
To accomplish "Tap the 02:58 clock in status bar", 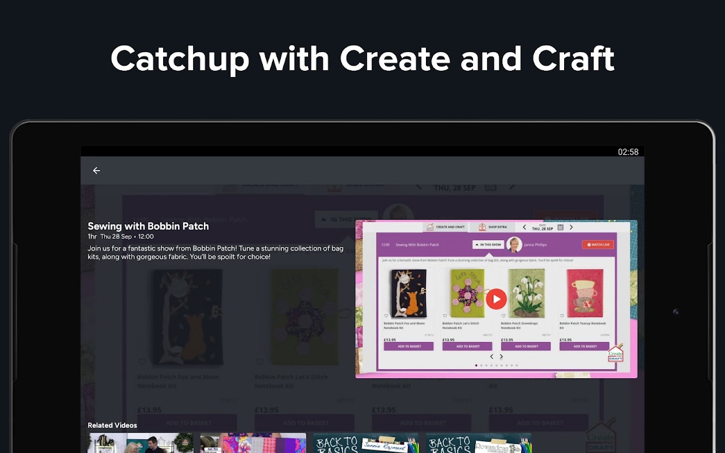I will (x=628, y=152).
